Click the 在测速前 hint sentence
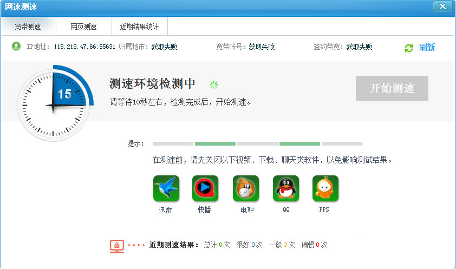This screenshot has width=456, height=269. [272, 160]
